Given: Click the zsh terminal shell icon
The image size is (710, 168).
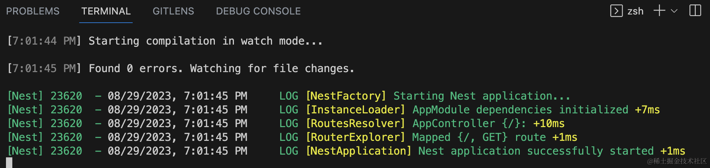Looking at the screenshot, I should point(616,11).
